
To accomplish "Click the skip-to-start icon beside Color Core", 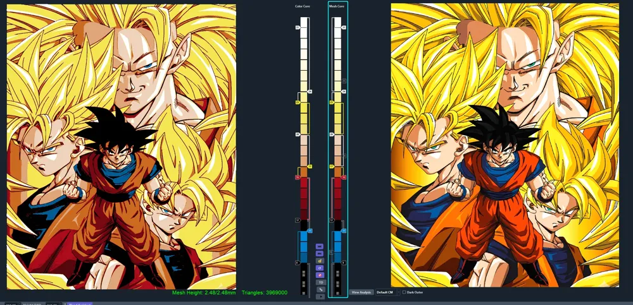I will coord(319,246).
